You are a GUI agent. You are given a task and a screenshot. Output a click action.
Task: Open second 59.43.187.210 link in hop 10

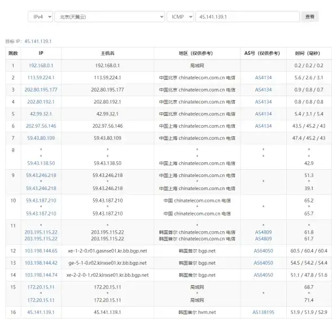click(41, 214)
